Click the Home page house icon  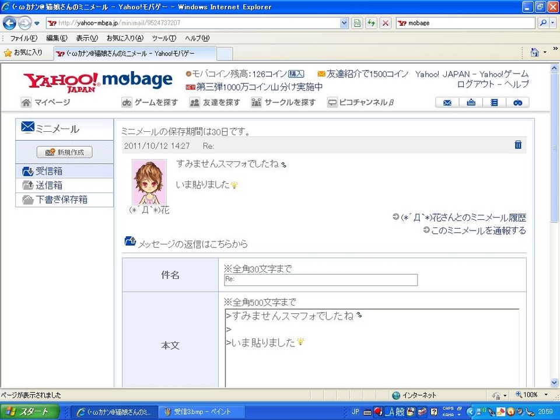(x=535, y=52)
